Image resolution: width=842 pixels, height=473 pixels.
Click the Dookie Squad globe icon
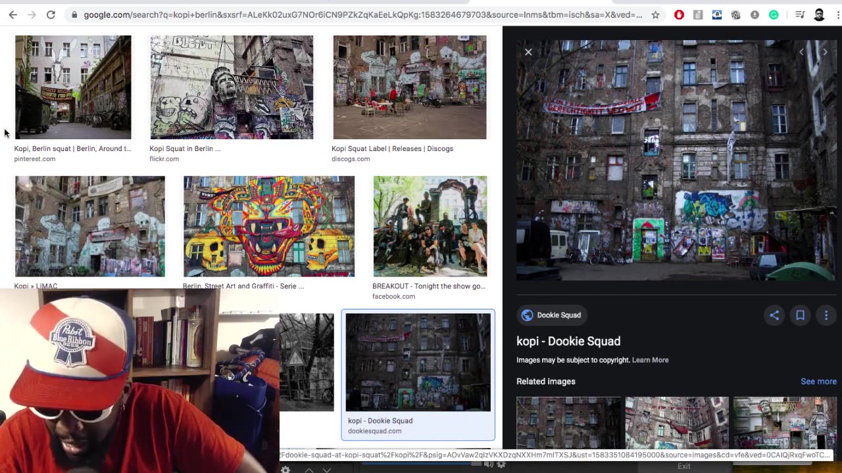[527, 315]
